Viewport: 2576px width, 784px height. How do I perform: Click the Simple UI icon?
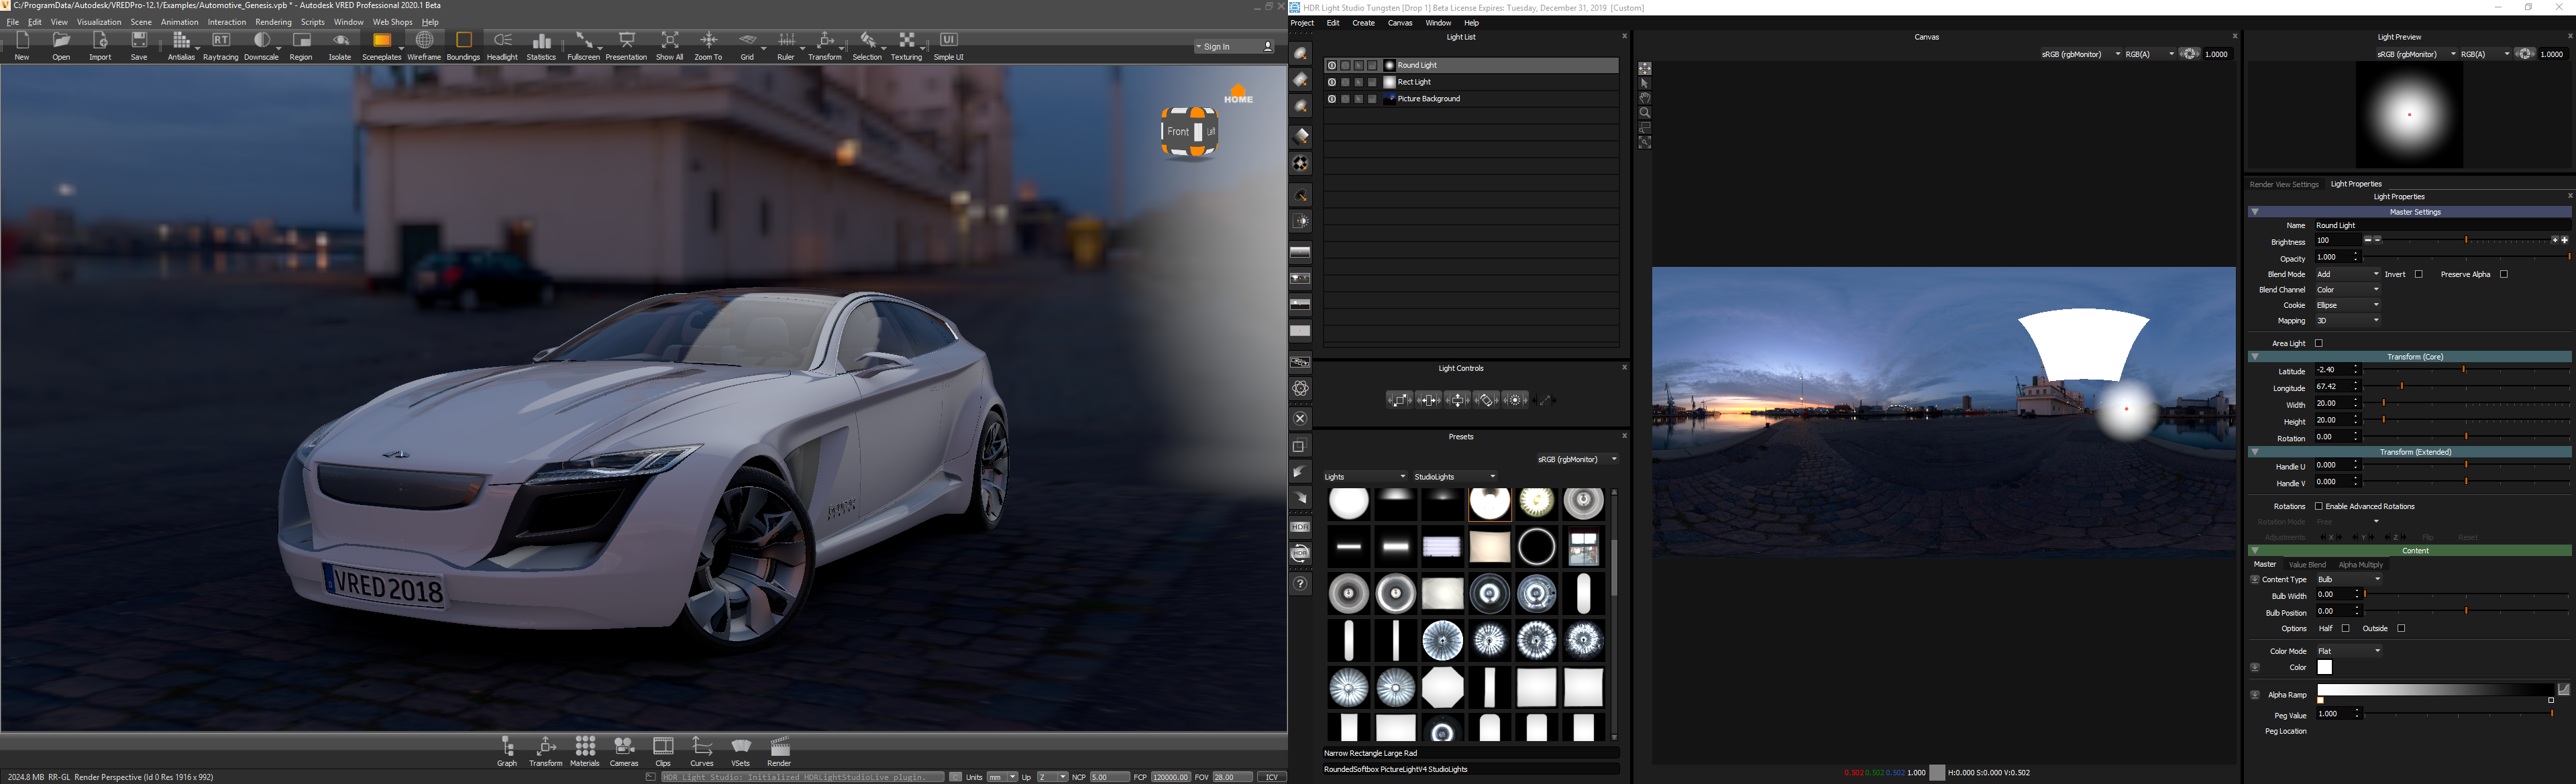948,45
